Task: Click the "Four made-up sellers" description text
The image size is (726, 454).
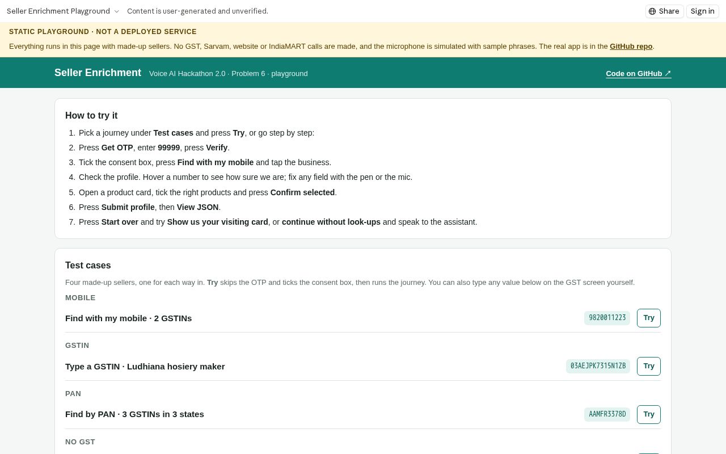Action: (x=350, y=283)
